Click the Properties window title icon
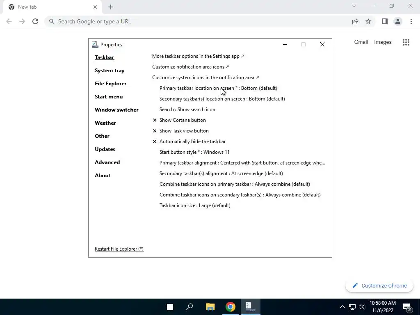Image resolution: width=420 pixels, height=315 pixels. 95,44
